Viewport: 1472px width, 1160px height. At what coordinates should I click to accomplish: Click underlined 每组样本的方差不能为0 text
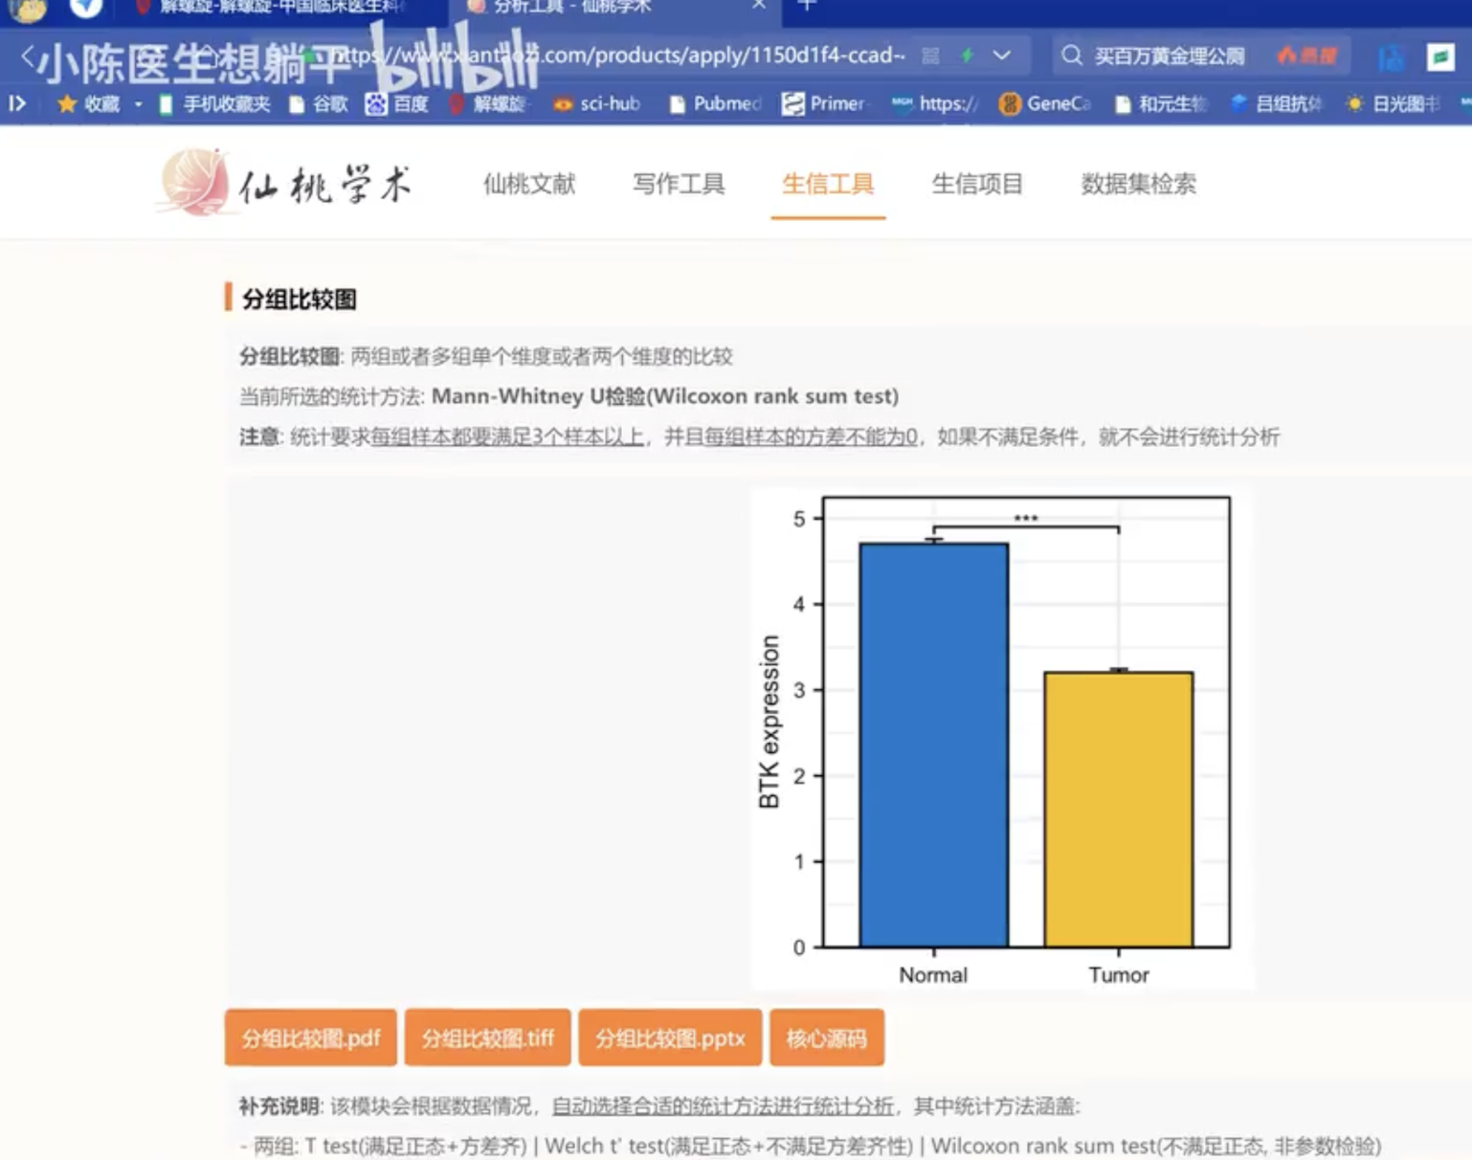[x=811, y=437]
